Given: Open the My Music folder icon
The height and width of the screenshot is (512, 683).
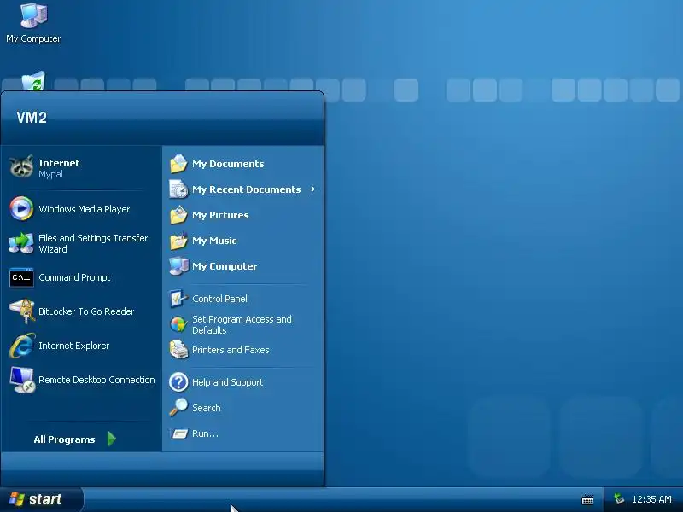Looking at the screenshot, I should click(x=178, y=241).
